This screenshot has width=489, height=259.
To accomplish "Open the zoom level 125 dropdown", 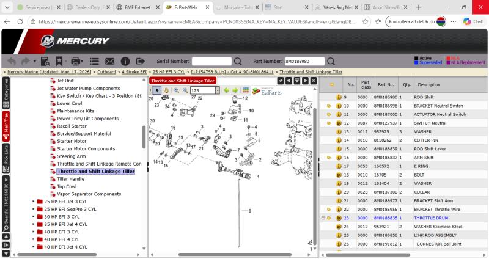I will 218,90.
